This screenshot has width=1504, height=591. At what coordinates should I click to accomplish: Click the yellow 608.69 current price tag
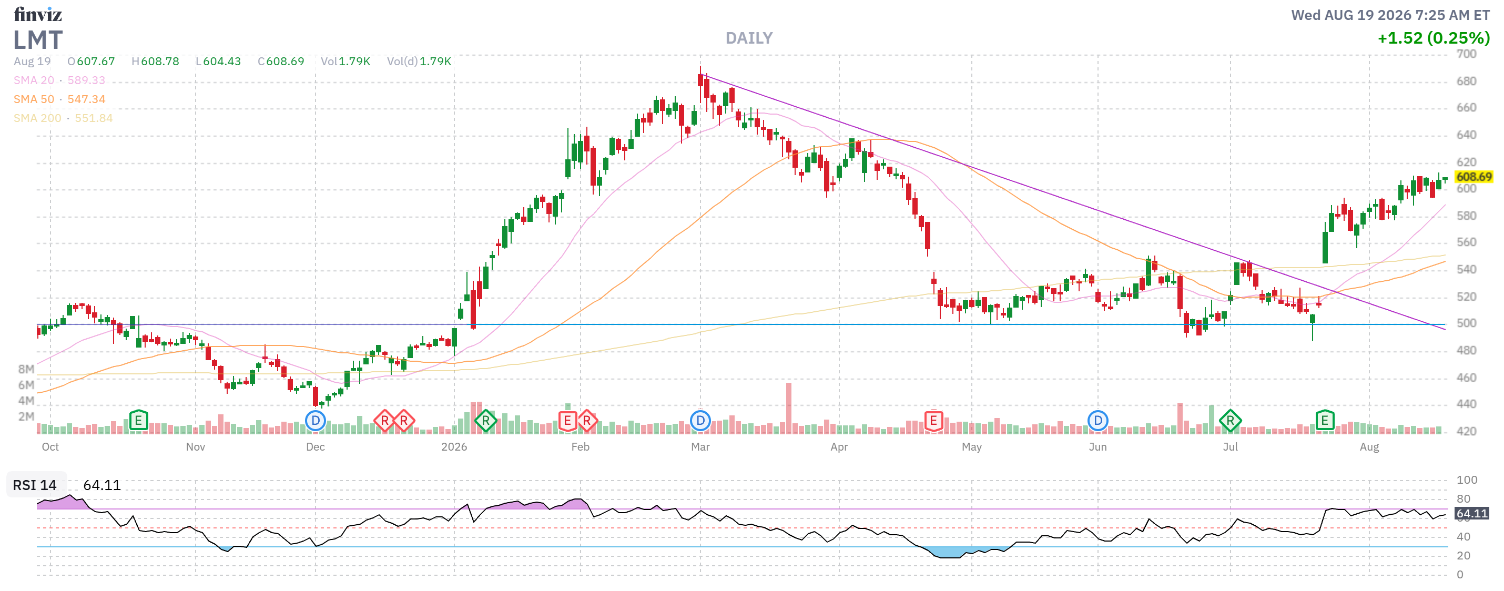coord(1473,176)
